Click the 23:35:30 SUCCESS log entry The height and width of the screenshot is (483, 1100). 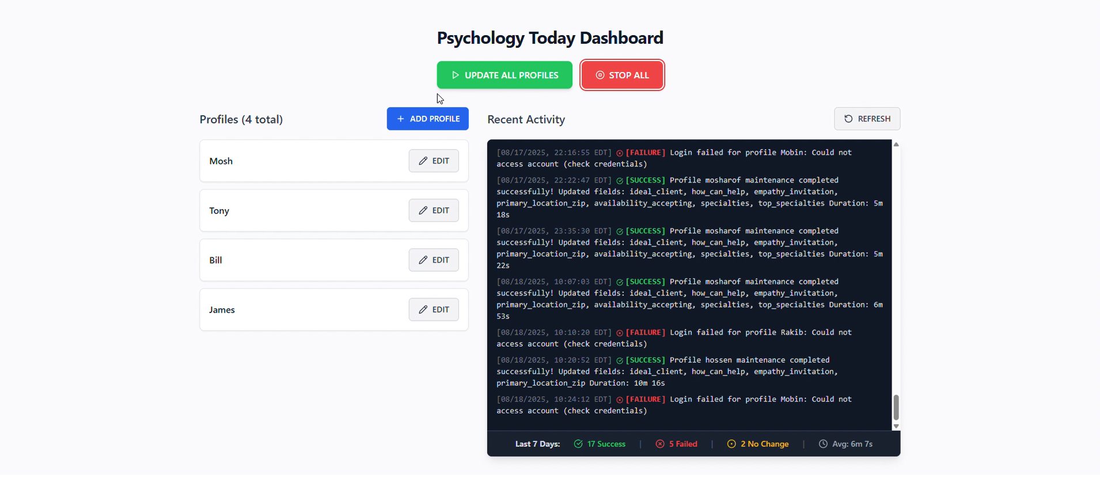coord(690,248)
